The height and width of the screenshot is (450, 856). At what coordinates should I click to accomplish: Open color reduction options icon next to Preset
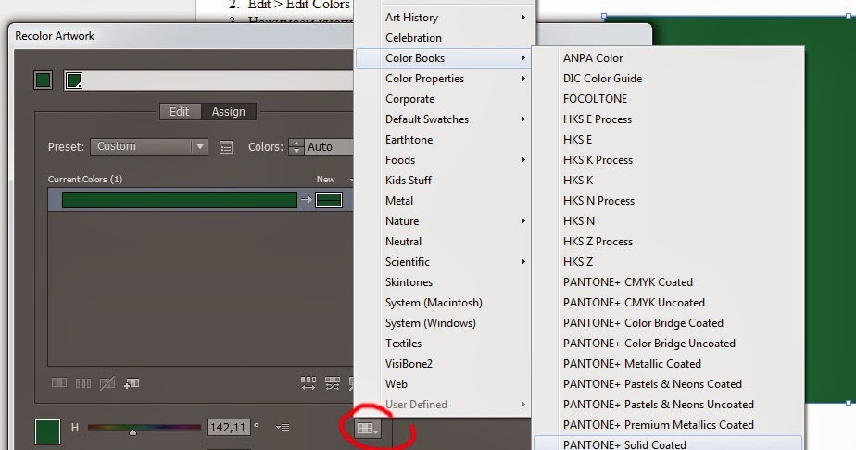(226, 146)
